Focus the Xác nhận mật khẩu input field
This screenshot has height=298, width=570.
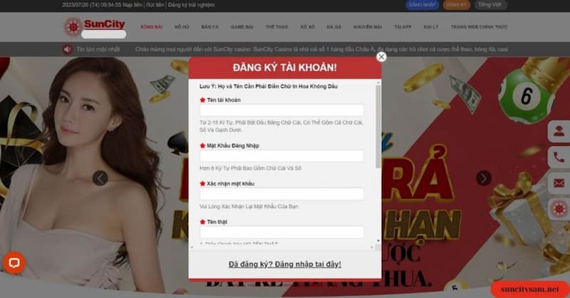[281, 194]
